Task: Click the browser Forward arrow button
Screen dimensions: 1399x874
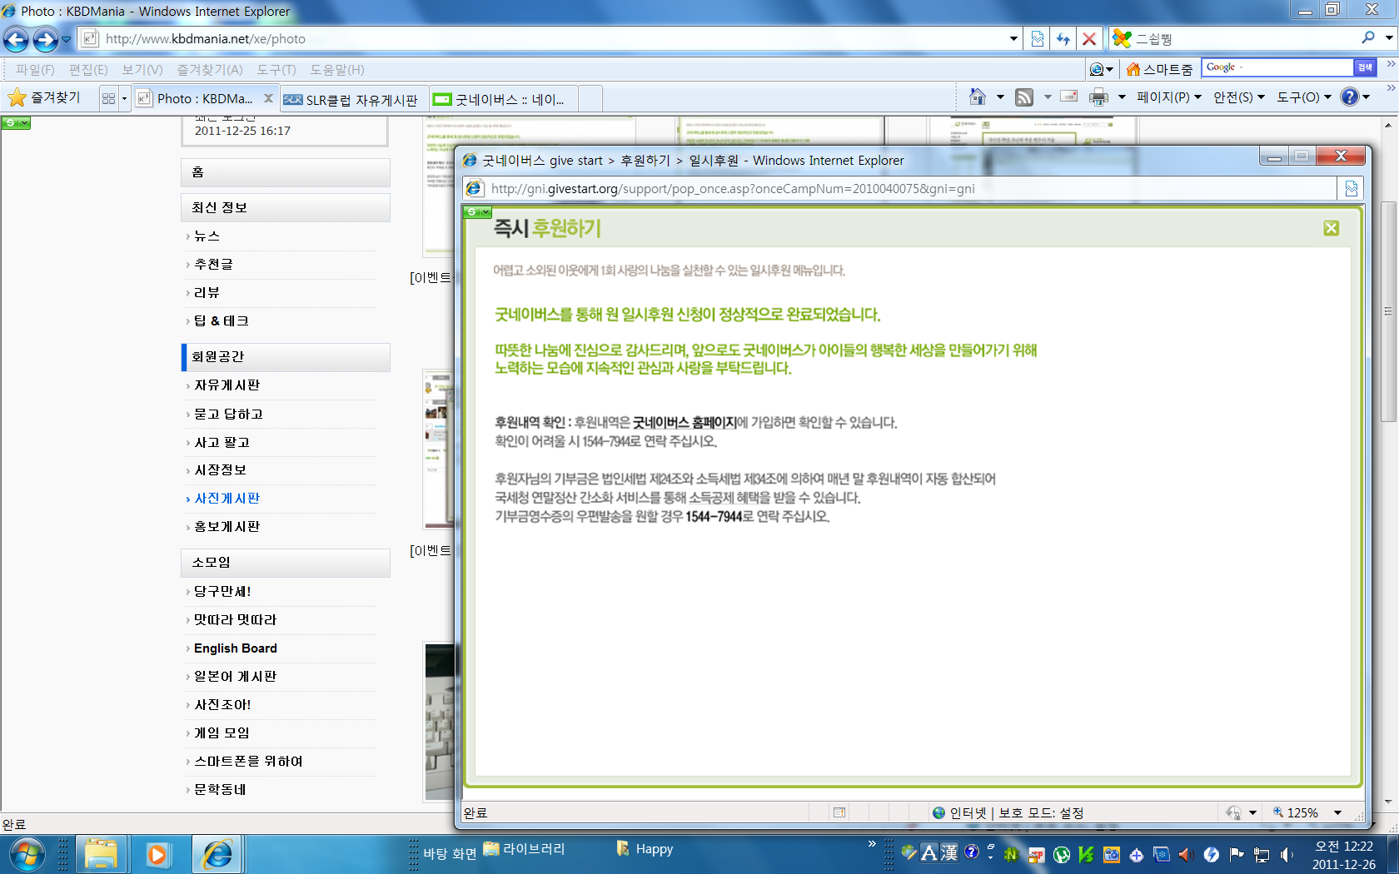Action: 46,39
